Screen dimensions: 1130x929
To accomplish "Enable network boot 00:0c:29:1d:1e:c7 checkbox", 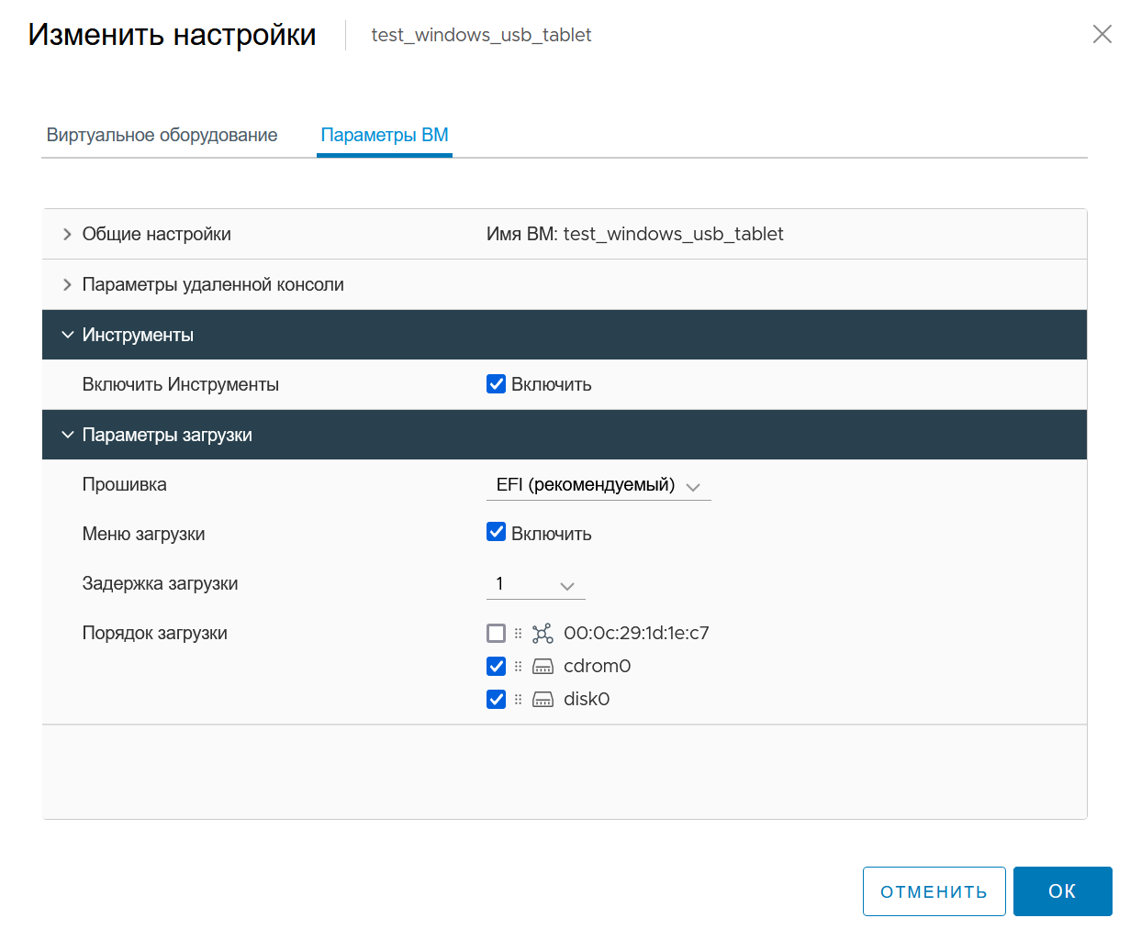I will point(497,633).
